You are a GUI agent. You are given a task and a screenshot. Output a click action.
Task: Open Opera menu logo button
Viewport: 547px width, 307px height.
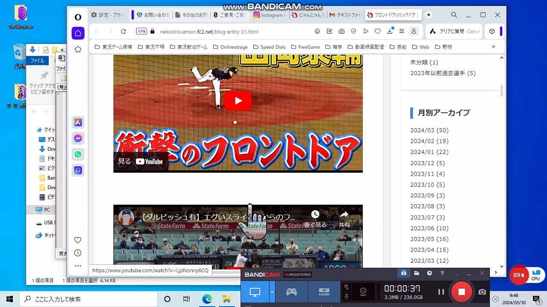pos(78,17)
